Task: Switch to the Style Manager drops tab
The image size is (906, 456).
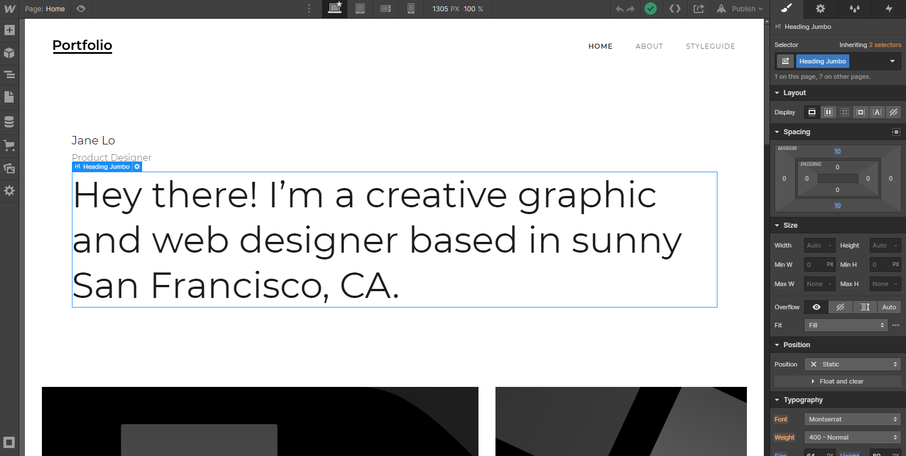Action: click(x=854, y=8)
